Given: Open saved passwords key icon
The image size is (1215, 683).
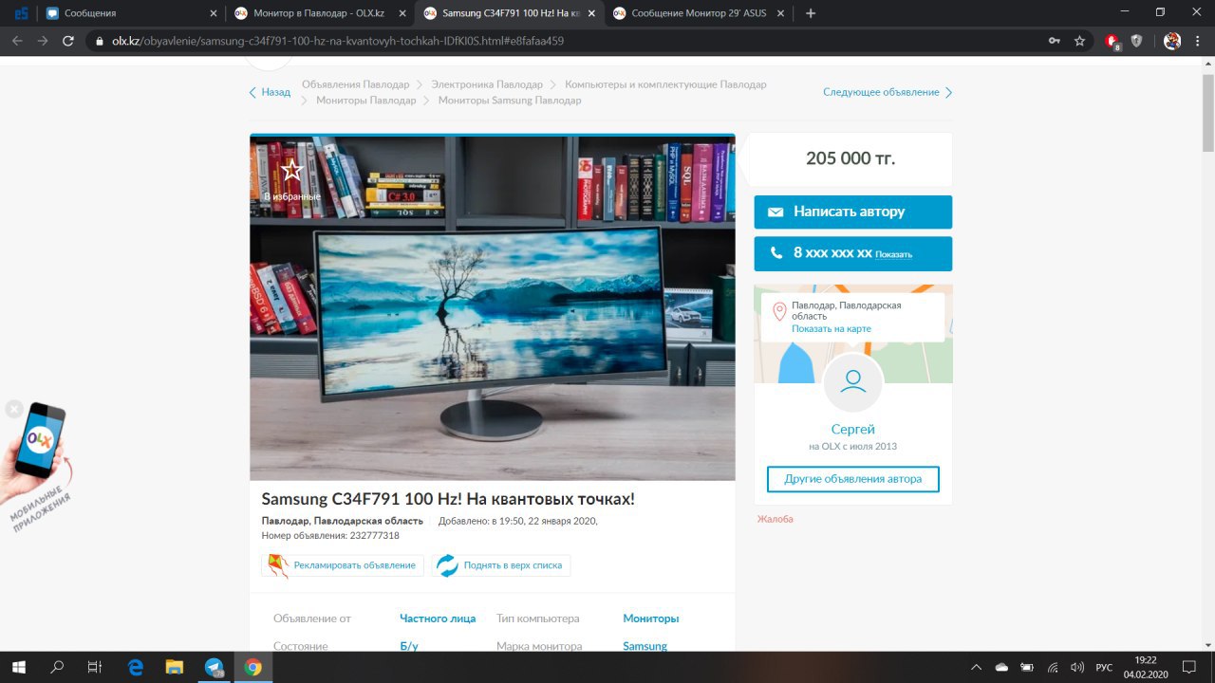Looking at the screenshot, I should coord(1054,41).
